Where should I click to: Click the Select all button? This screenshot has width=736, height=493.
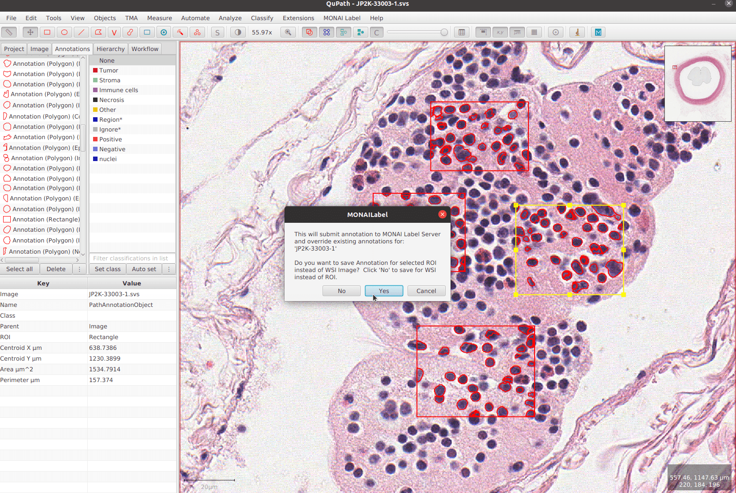point(20,269)
